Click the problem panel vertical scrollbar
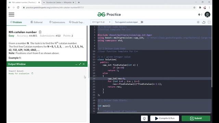Screen dimensions: 219x123 (x=87, y=43)
